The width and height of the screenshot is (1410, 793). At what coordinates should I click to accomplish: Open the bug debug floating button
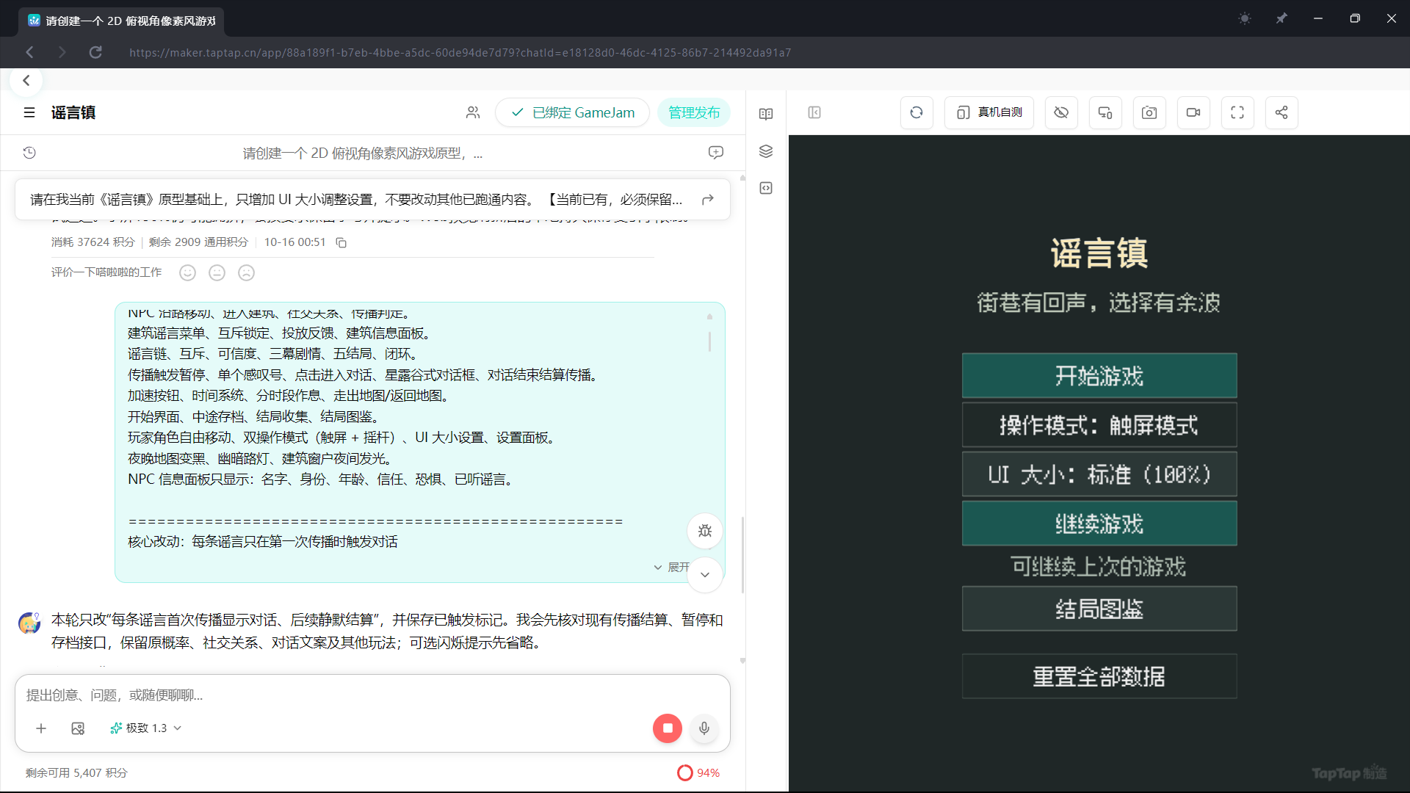point(705,531)
